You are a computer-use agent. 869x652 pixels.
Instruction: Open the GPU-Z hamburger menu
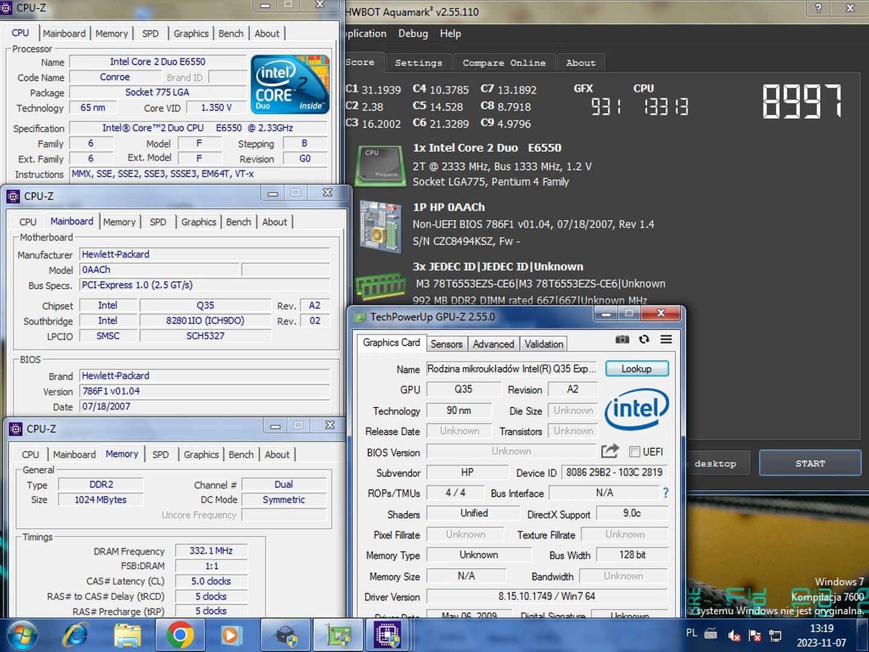(x=666, y=339)
